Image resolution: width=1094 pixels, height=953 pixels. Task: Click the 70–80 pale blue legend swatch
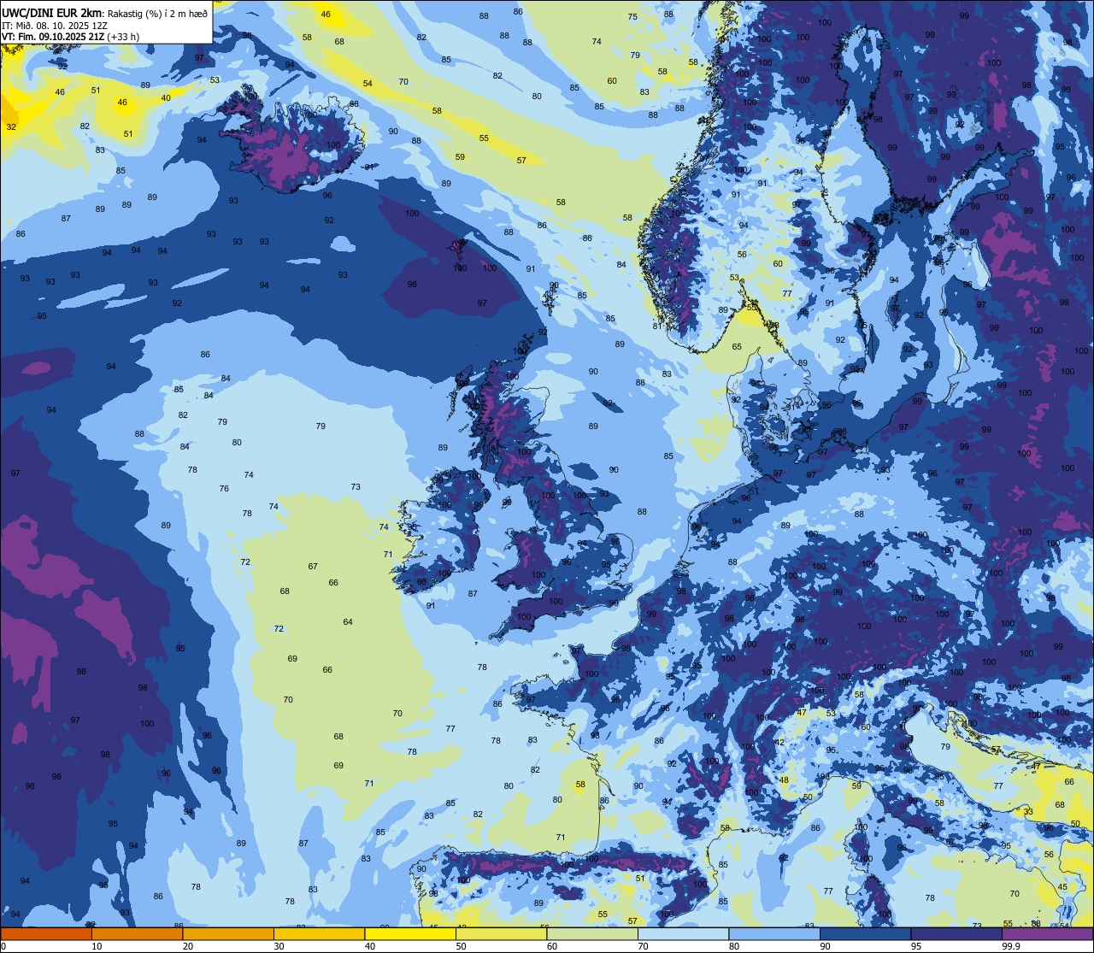(x=683, y=933)
